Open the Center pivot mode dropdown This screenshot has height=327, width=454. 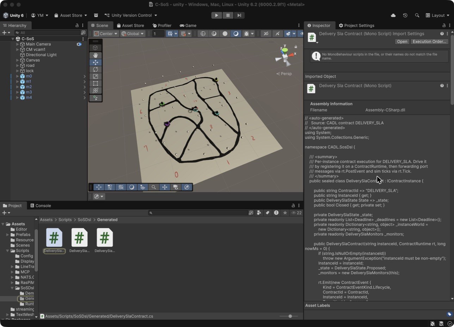tap(106, 34)
